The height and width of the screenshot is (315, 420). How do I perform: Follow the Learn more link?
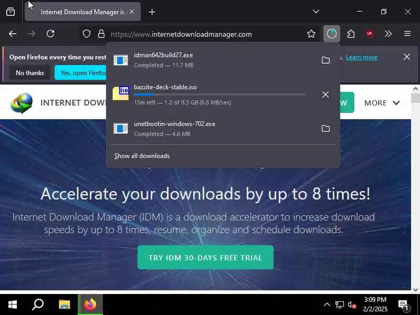362,57
